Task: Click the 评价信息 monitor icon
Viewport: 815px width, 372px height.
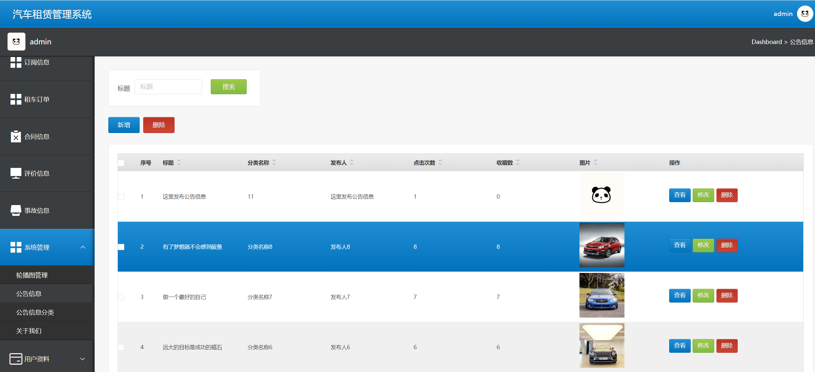Action: 16,173
